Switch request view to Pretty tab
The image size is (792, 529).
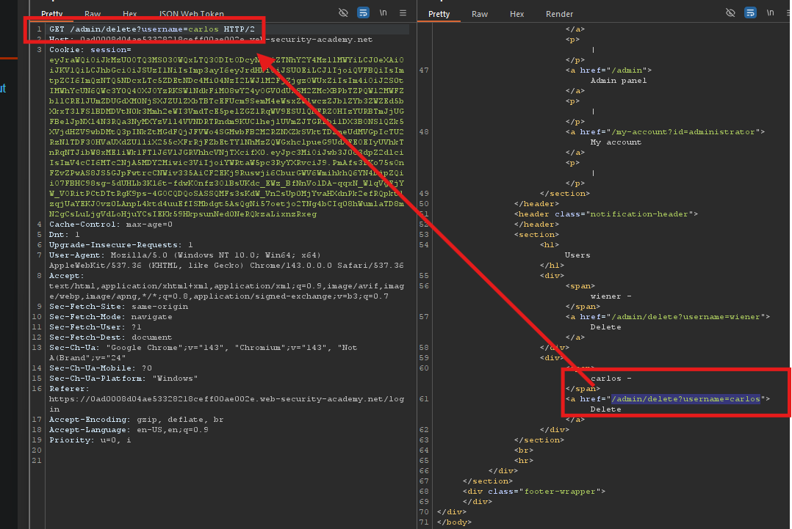coord(52,14)
